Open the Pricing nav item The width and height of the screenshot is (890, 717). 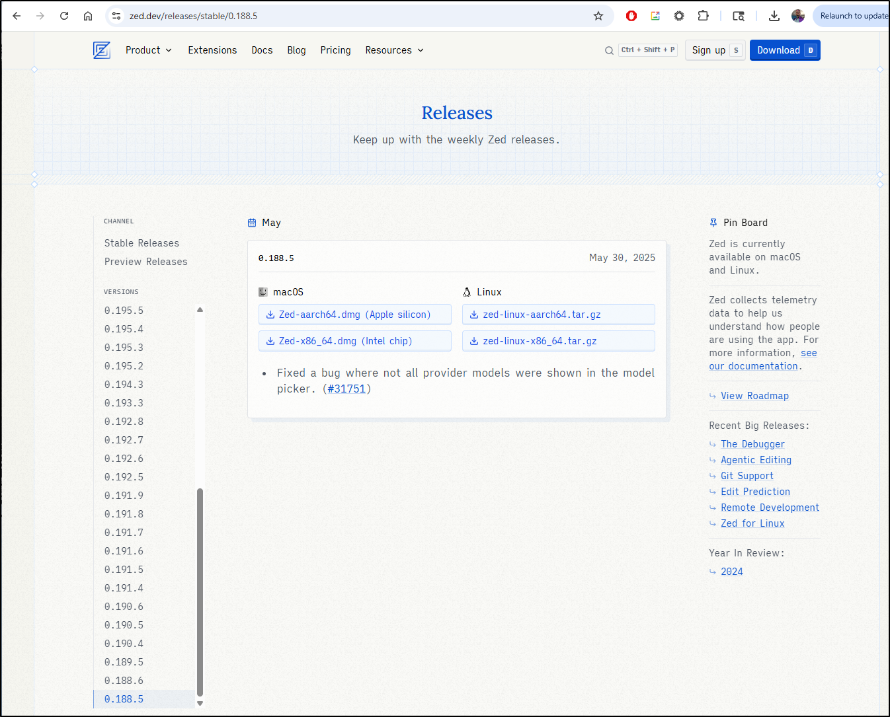point(335,50)
